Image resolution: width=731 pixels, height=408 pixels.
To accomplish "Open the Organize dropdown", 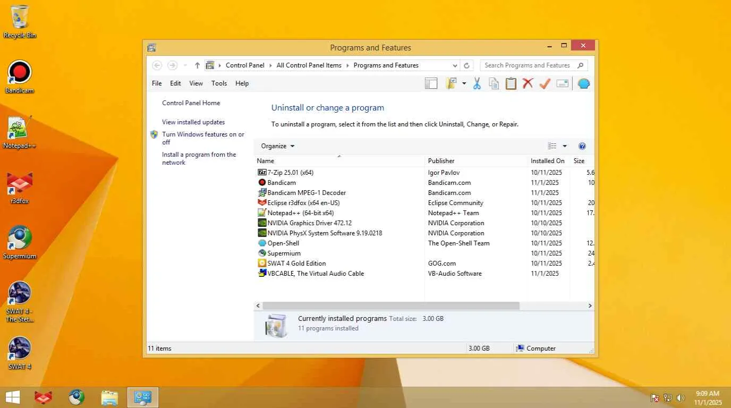I will pyautogui.click(x=277, y=146).
